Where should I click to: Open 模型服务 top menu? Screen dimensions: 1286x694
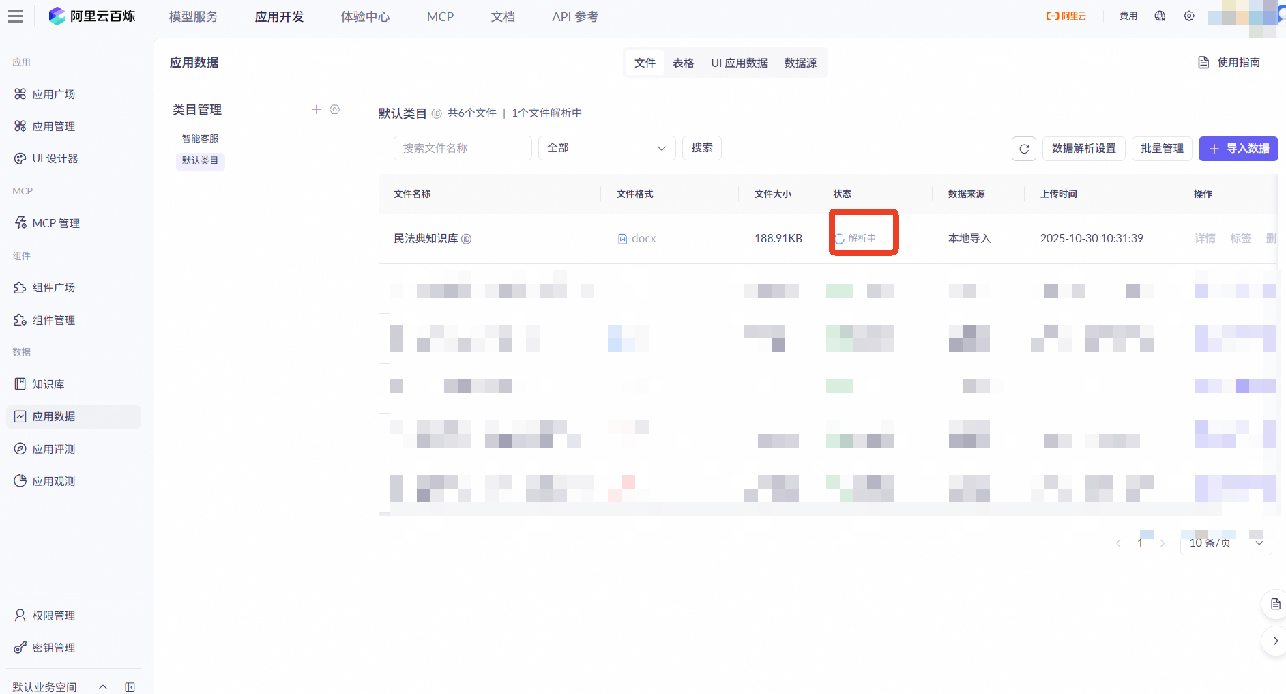coord(193,17)
